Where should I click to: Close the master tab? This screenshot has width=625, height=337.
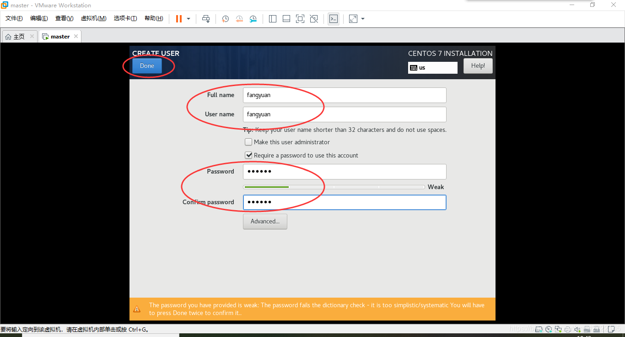point(76,36)
